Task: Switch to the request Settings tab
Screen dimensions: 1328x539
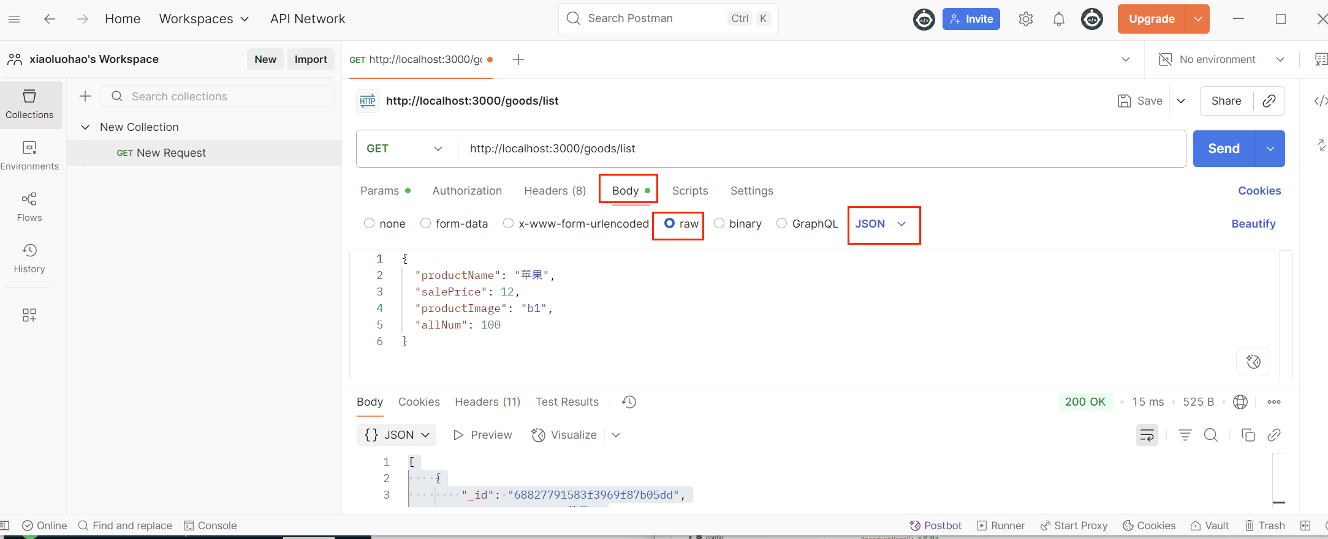Action: click(x=752, y=191)
